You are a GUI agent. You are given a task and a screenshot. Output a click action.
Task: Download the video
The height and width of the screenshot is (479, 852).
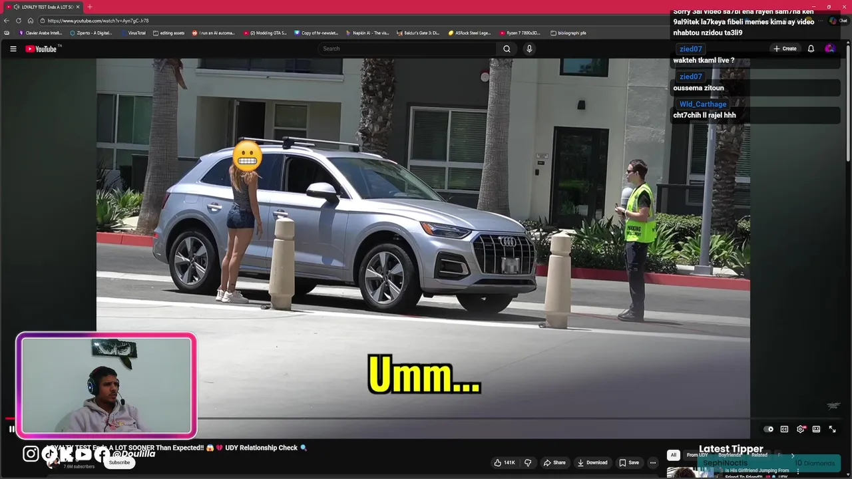click(x=592, y=462)
